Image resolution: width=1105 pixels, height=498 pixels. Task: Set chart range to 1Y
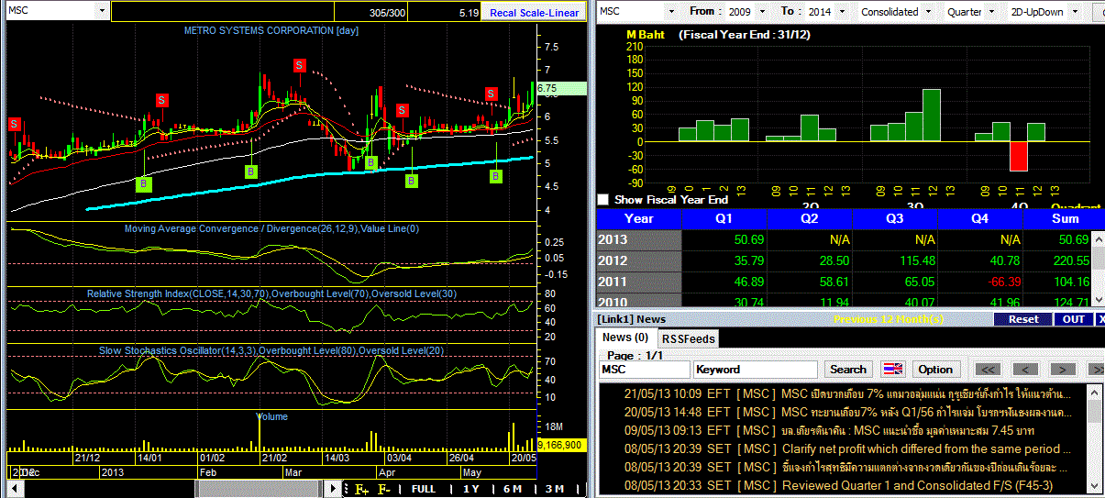pos(470,489)
